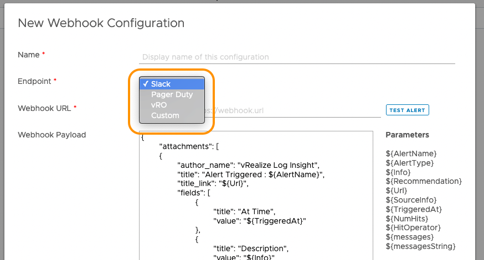Click the ${Recommendation} parameter
Screen dimensions: 484x260
(x=424, y=181)
